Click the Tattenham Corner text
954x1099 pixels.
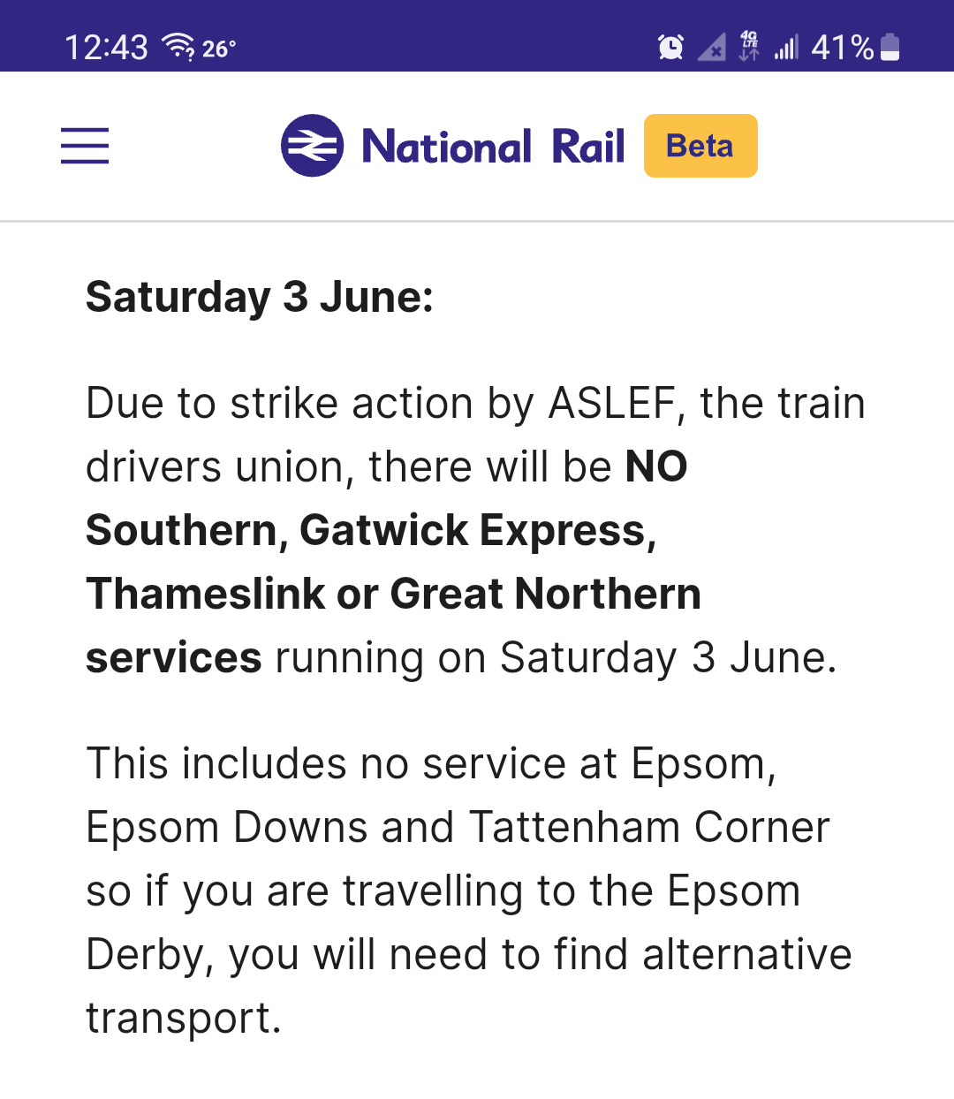[x=649, y=828]
